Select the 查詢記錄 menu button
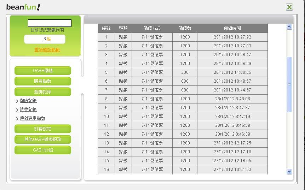Image resolution: width=305 pixels, height=190 pixels. 43,92
